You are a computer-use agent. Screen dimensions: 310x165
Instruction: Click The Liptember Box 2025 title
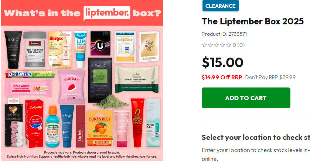point(253,21)
